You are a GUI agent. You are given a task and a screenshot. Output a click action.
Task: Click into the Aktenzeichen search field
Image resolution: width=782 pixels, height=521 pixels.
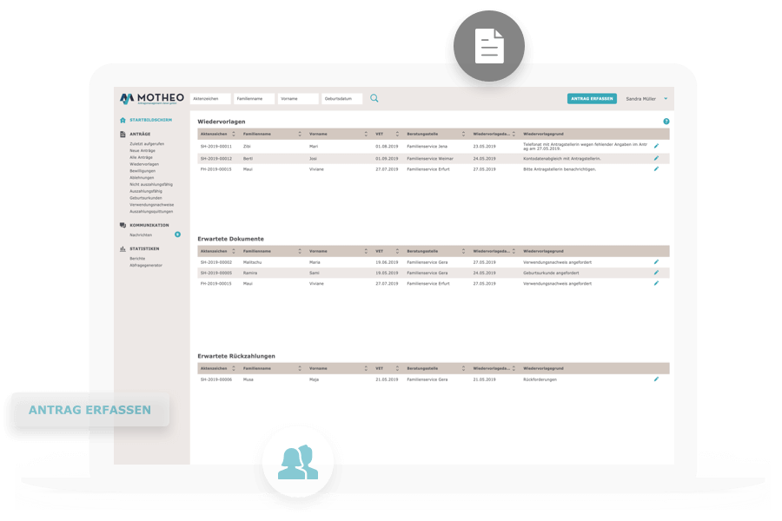210,99
